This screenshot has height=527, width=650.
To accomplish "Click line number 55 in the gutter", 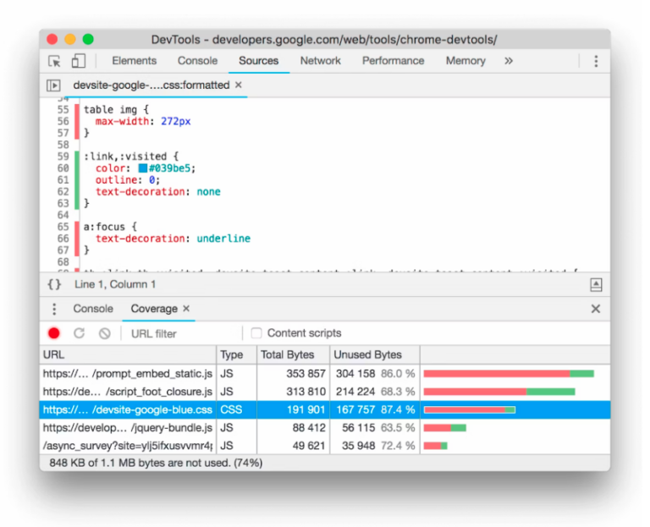I will click(63, 110).
